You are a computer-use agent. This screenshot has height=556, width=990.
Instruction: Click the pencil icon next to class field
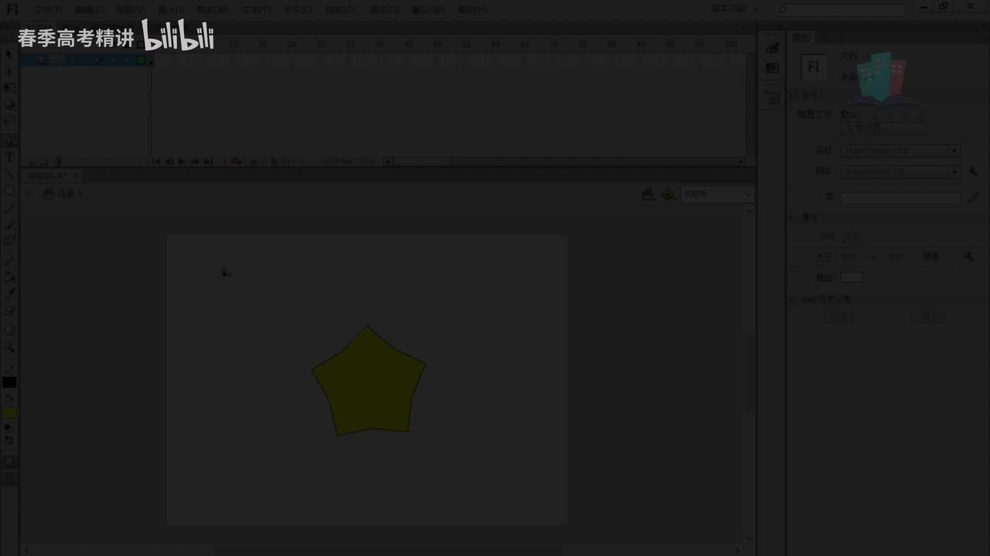click(x=972, y=198)
